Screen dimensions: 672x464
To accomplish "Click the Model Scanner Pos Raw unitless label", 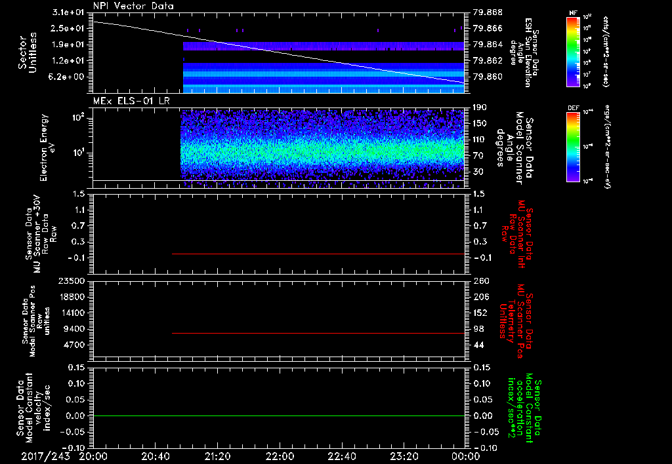I will click(36, 321).
